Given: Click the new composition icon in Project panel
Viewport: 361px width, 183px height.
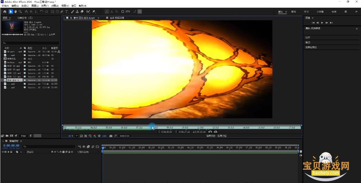Looking at the screenshot, I should click(x=12, y=136).
